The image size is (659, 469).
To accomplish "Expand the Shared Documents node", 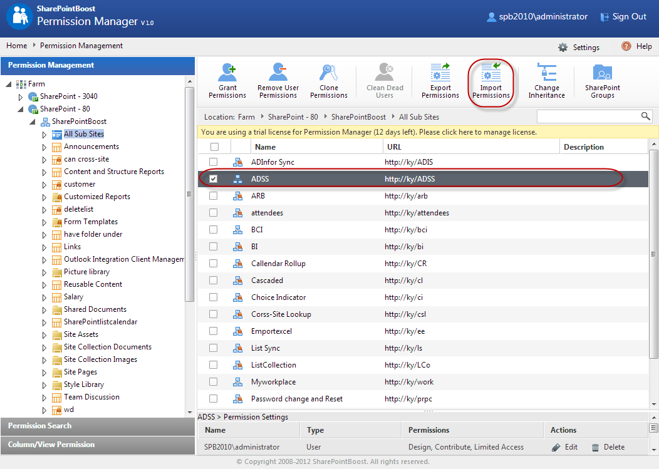I will [44, 310].
